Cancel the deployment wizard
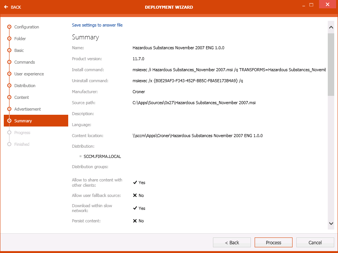The width and height of the screenshot is (338, 253). coord(315,242)
